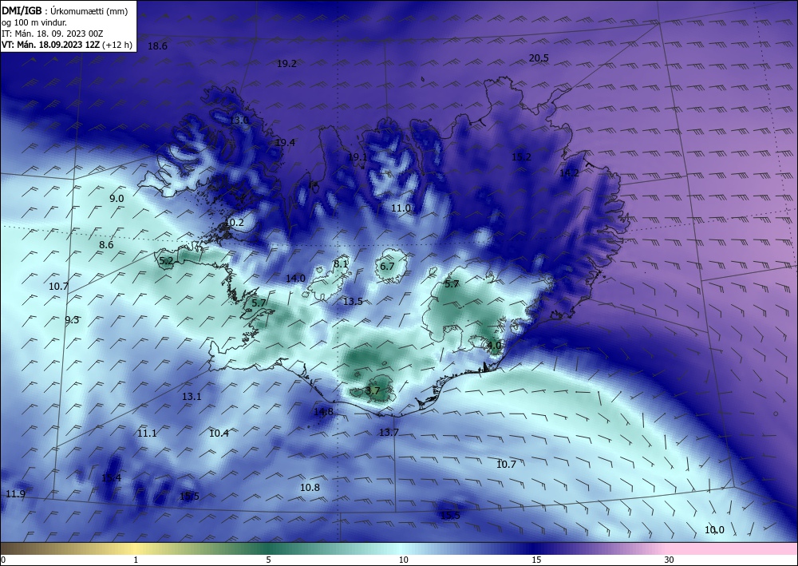Select the 13.0 value on the map

coord(239,121)
